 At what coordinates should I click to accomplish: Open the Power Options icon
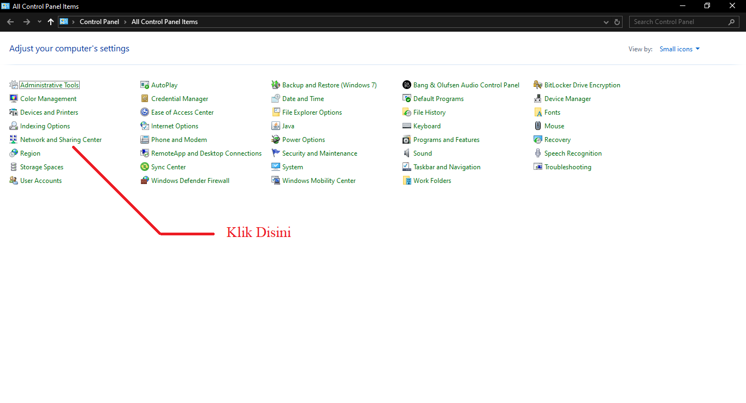[276, 140]
